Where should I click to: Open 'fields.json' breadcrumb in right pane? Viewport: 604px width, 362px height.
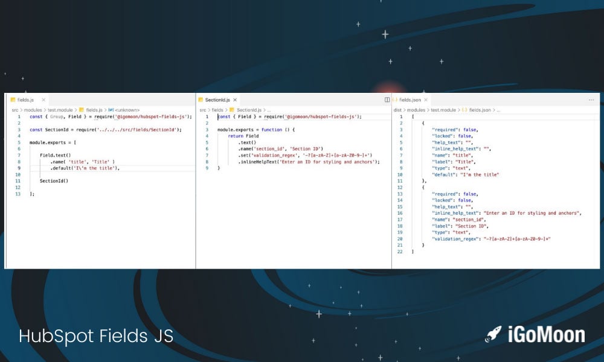tap(480, 110)
